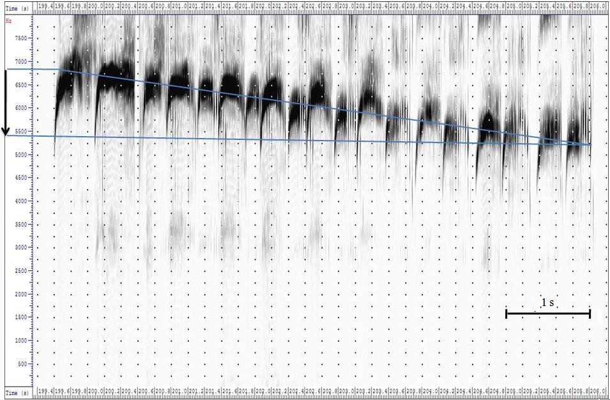Screen dimensions: 610x400
Task: Click 204.8 on the bottom time ruler
Action: (497, 392)
